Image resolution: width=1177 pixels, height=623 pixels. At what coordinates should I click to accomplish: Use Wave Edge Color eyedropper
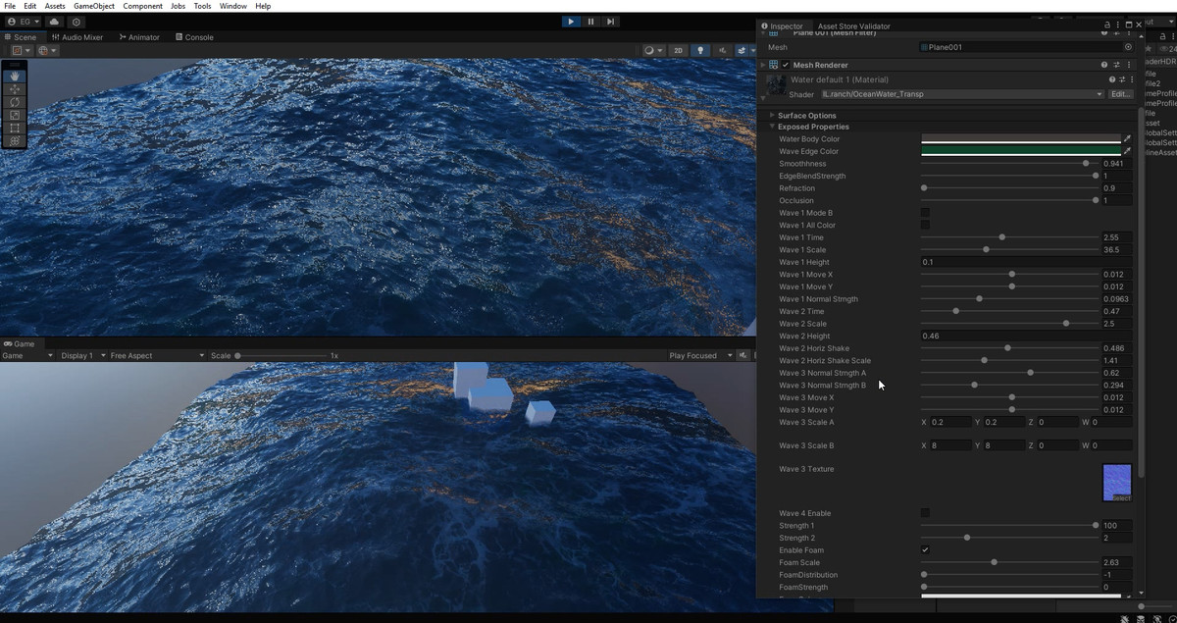point(1127,151)
